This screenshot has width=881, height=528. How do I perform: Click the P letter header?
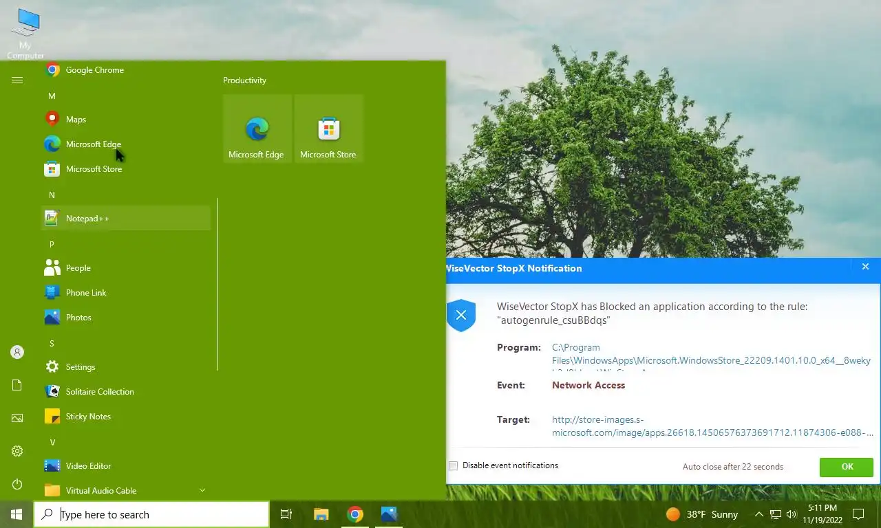pyautogui.click(x=52, y=245)
